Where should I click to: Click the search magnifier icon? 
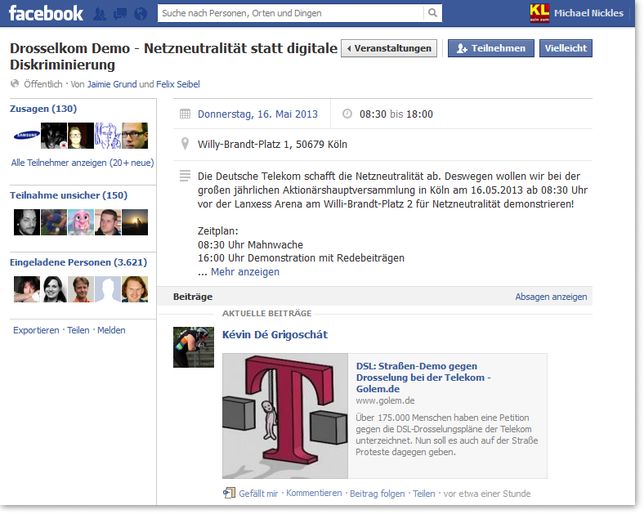(432, 13)
